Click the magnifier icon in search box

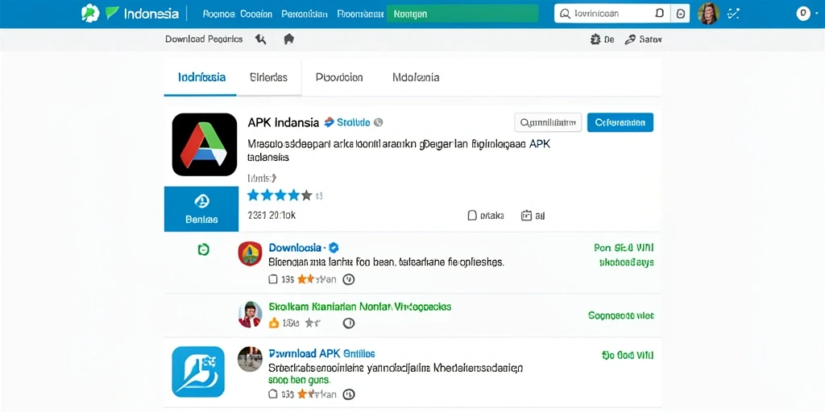point(565,14)
